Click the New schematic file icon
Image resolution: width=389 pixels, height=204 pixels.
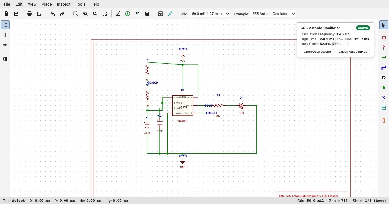[x=6, y=14]
